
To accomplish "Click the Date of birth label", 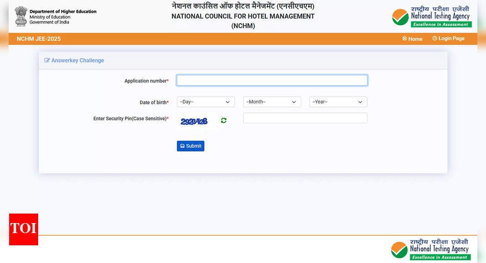I will (x=154, y=102).
